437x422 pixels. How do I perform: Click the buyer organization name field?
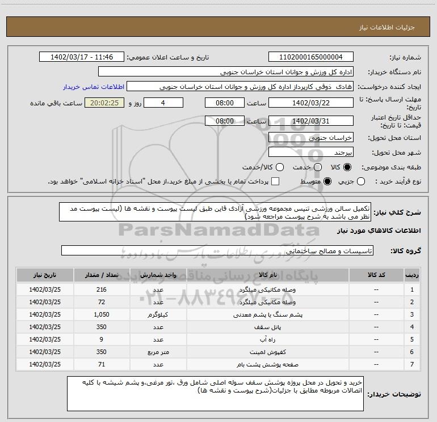pos(226,72)
